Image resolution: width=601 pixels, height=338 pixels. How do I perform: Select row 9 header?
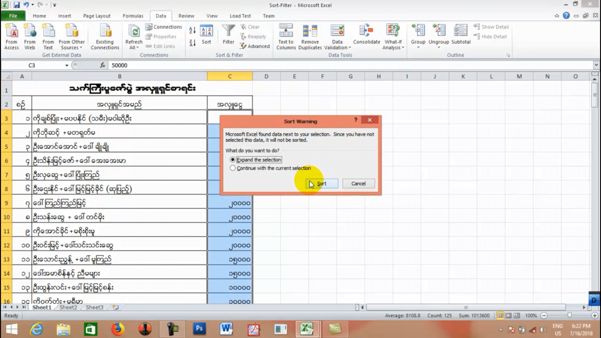pos(7,203)
